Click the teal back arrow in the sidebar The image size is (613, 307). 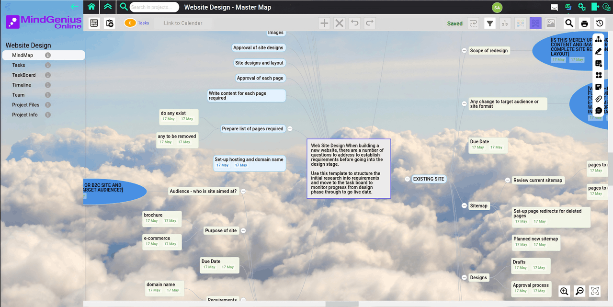tap(74, 7)
